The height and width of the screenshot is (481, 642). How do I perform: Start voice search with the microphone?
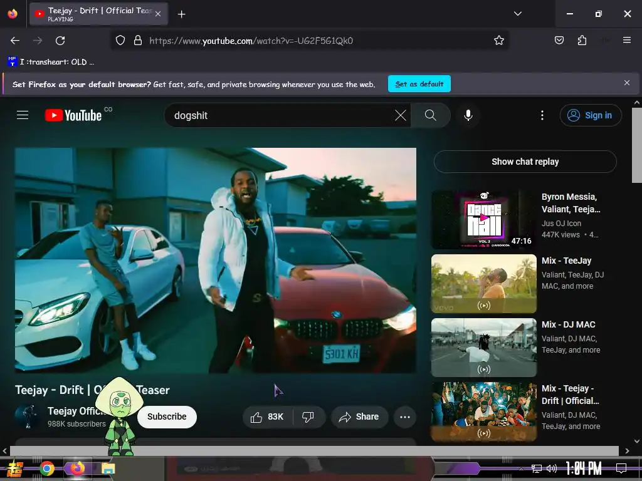(x=468, y=115)
